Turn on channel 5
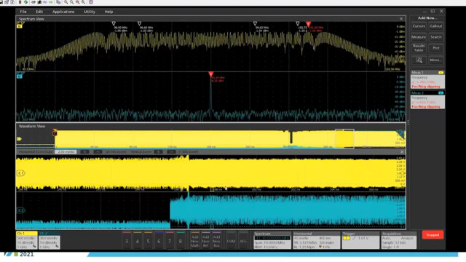466x262 pixels. point(148,241)
